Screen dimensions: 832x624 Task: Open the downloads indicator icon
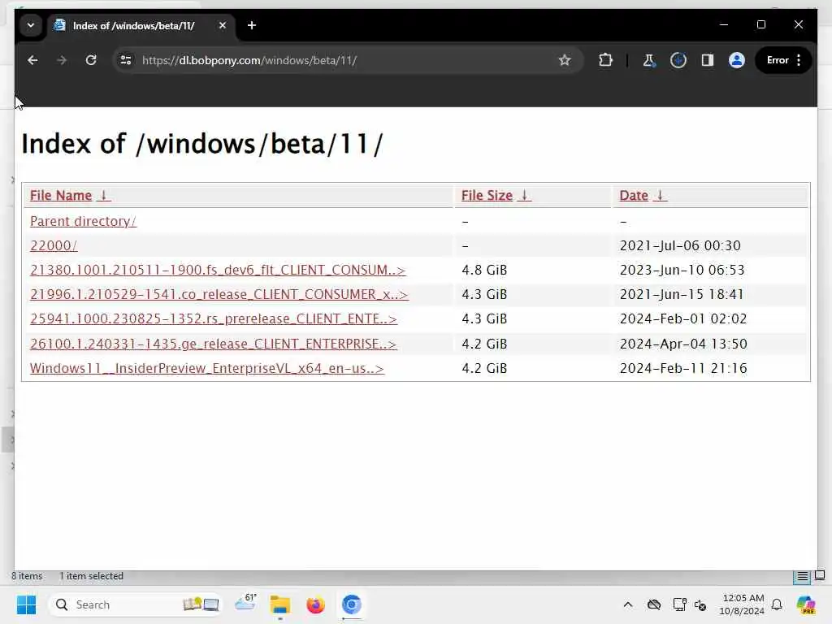pos(678,60)
